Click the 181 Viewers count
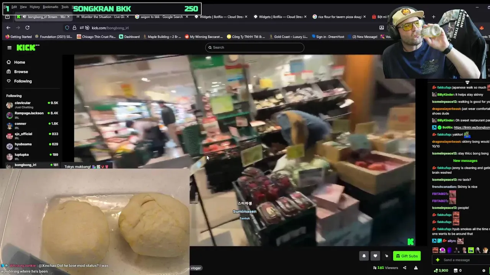Screen dimensions: 490x275 [385, 268]
